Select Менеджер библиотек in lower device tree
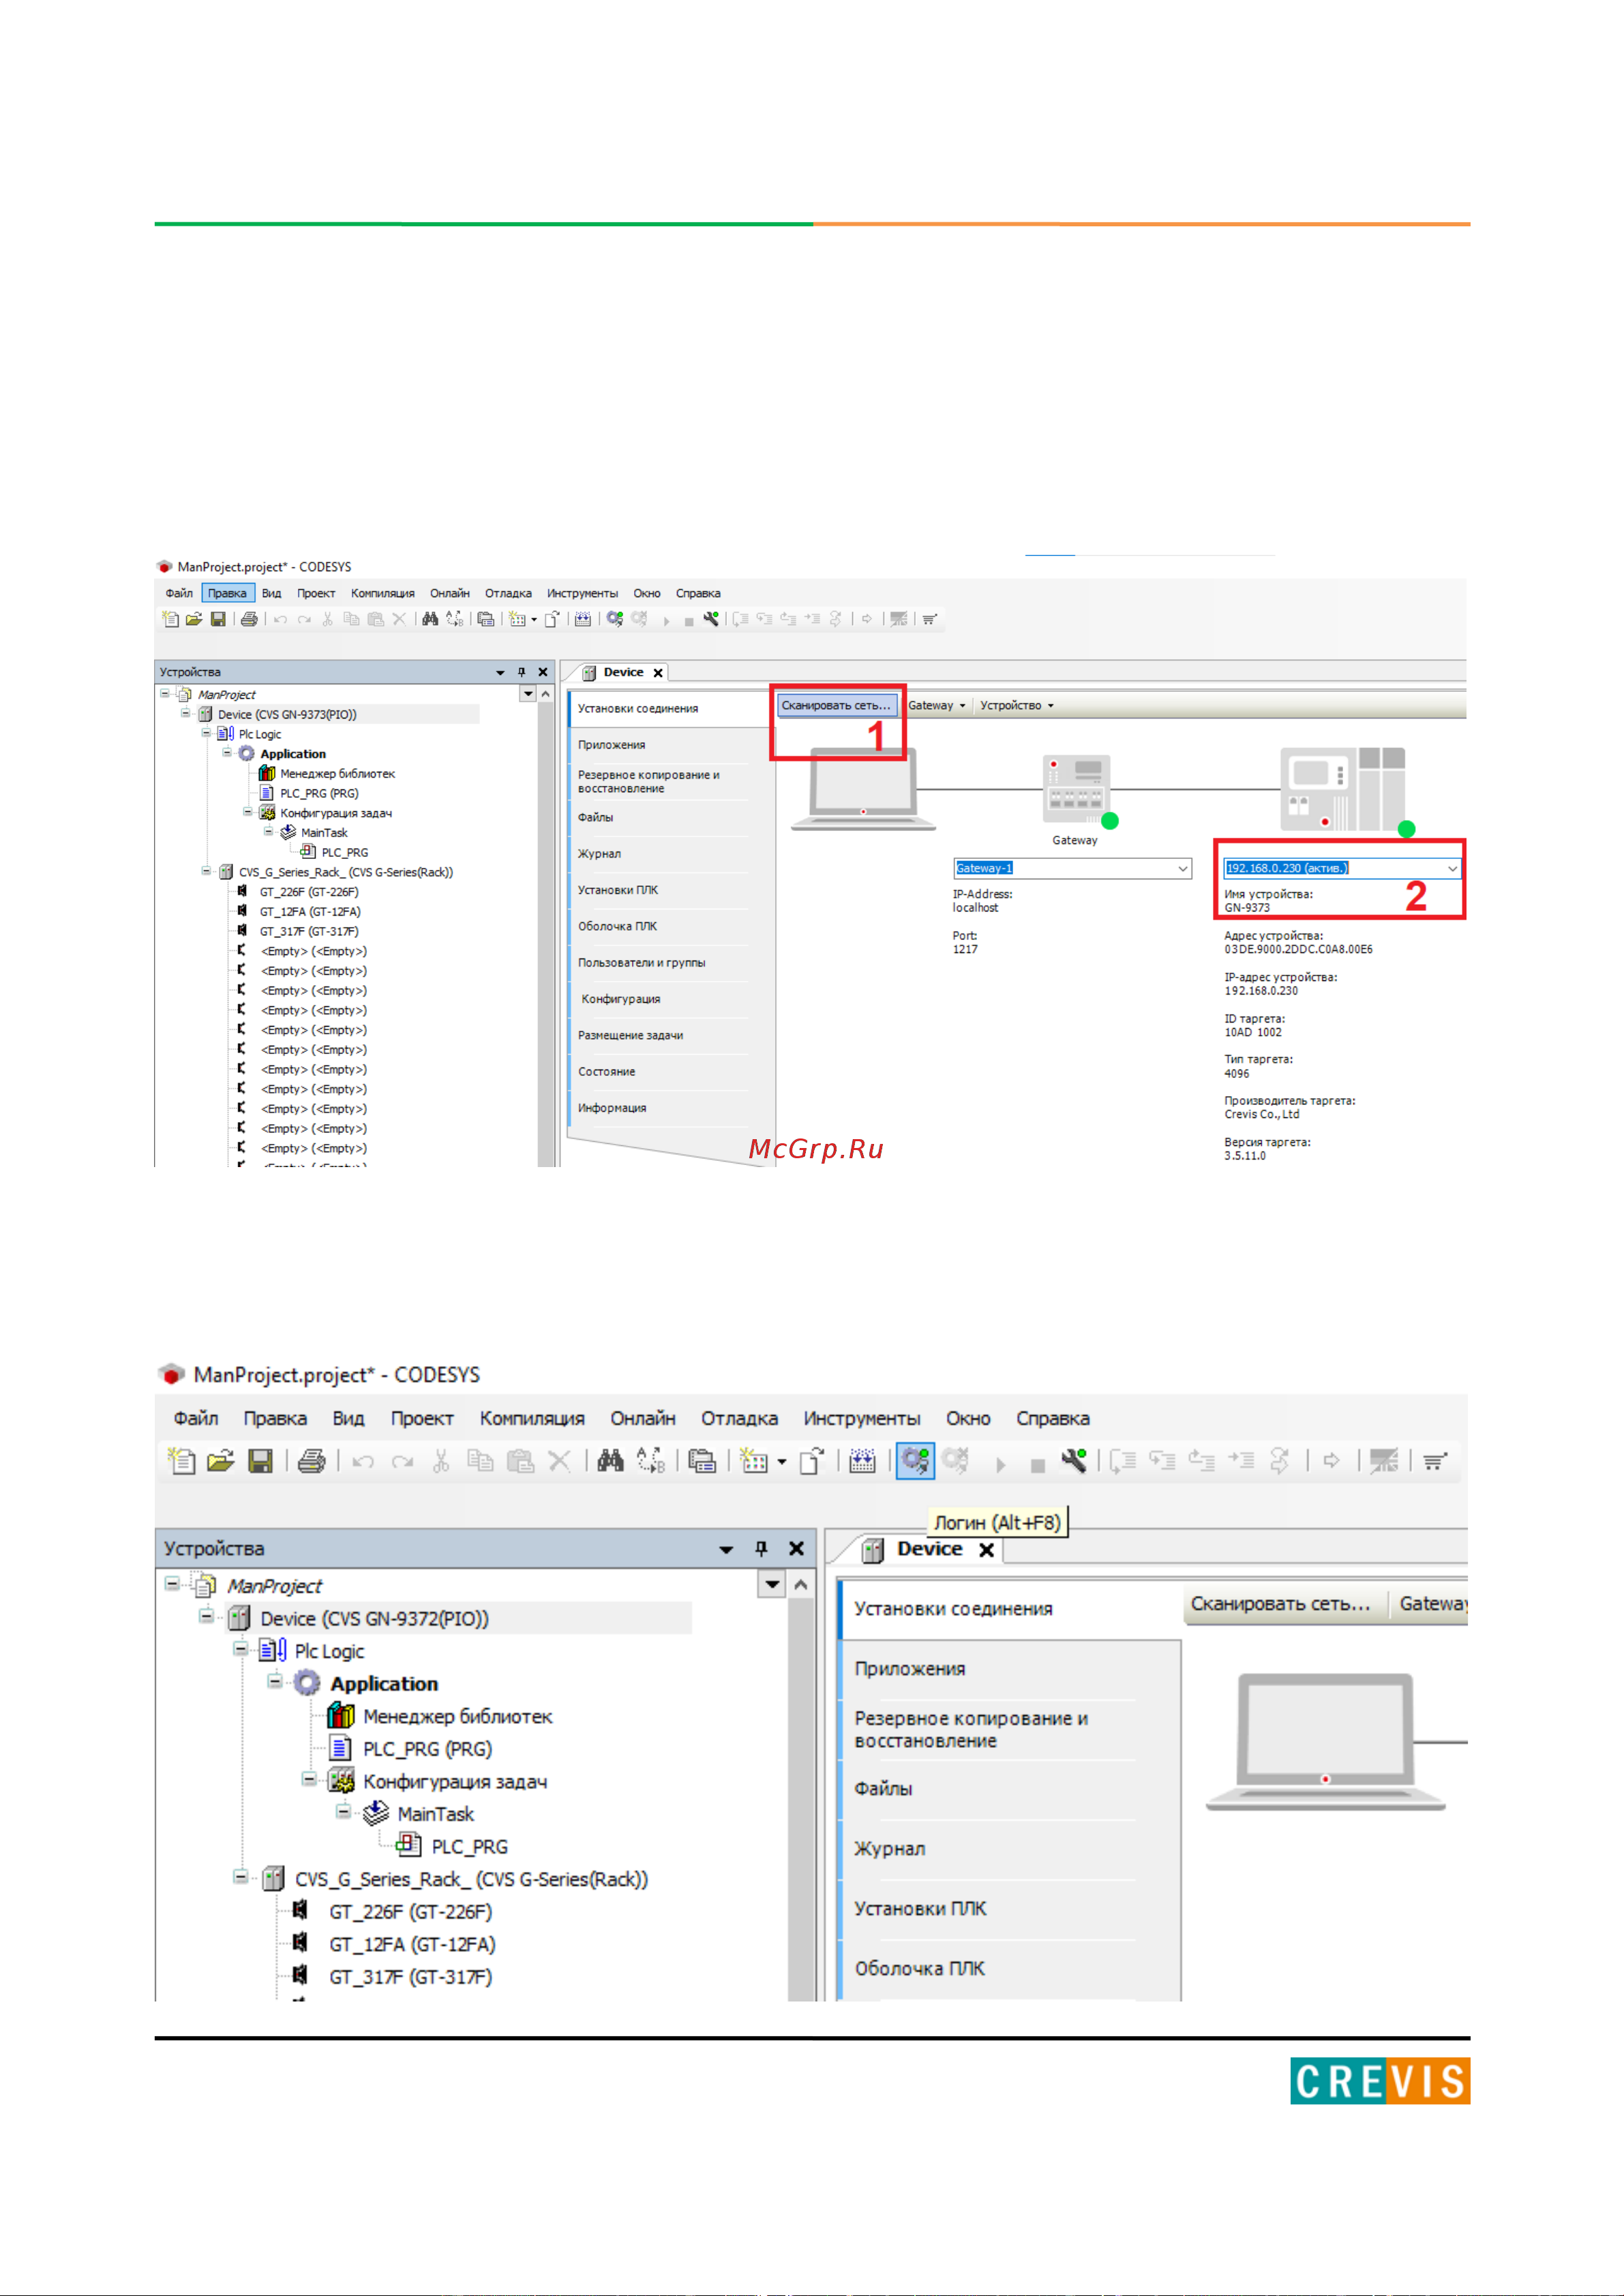This screenshot has height=2296, width=1624. pos(457,1716)
